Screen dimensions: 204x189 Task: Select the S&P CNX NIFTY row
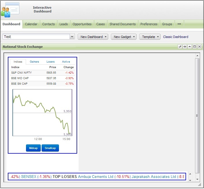pos(42,73)
